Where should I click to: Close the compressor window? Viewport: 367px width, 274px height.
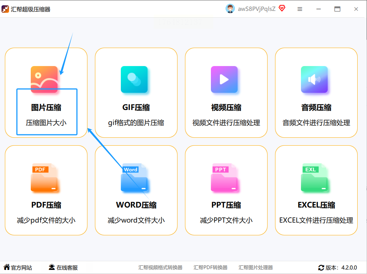coord(356,9)
